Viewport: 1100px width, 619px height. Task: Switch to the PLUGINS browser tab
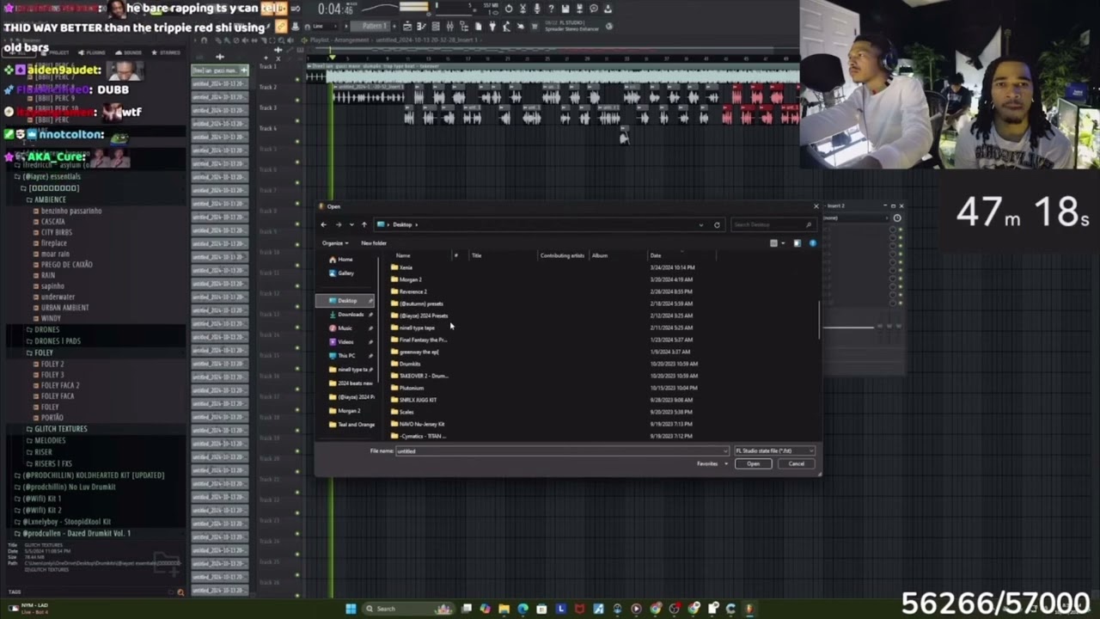(93, 52)
